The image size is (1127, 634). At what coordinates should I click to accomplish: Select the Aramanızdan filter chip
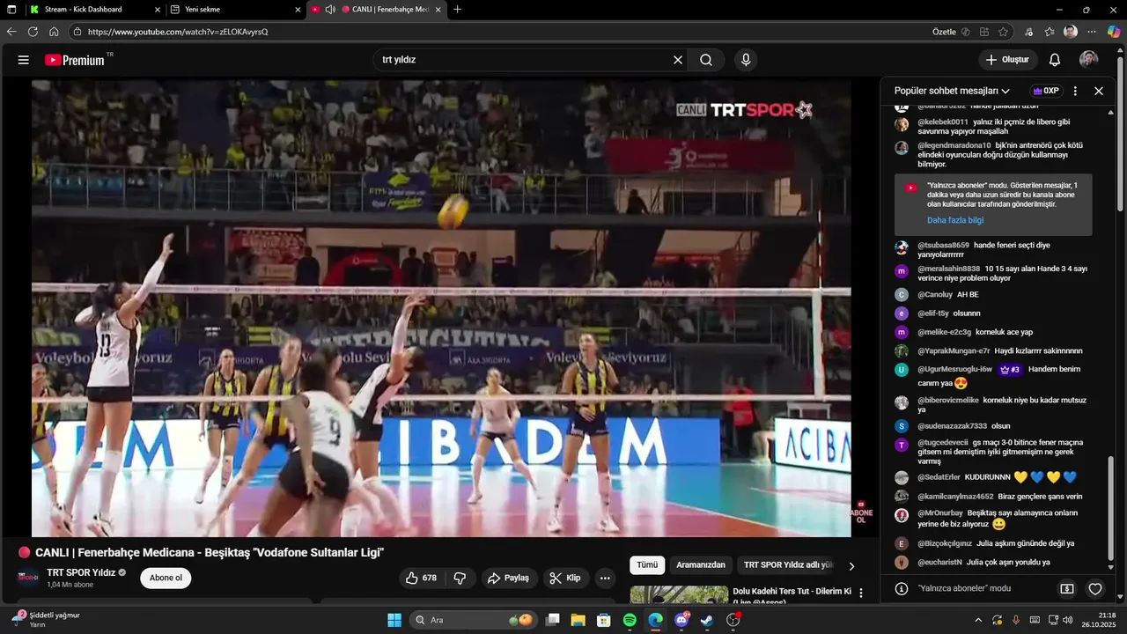pyautogui.click(x=701, y=565)
